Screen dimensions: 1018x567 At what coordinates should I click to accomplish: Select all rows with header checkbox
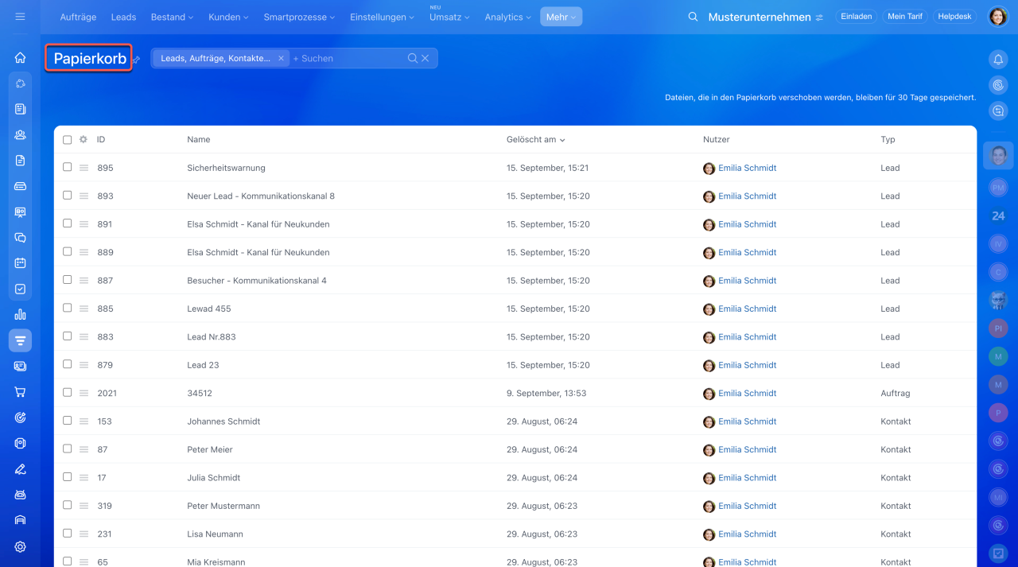point(68,140)
